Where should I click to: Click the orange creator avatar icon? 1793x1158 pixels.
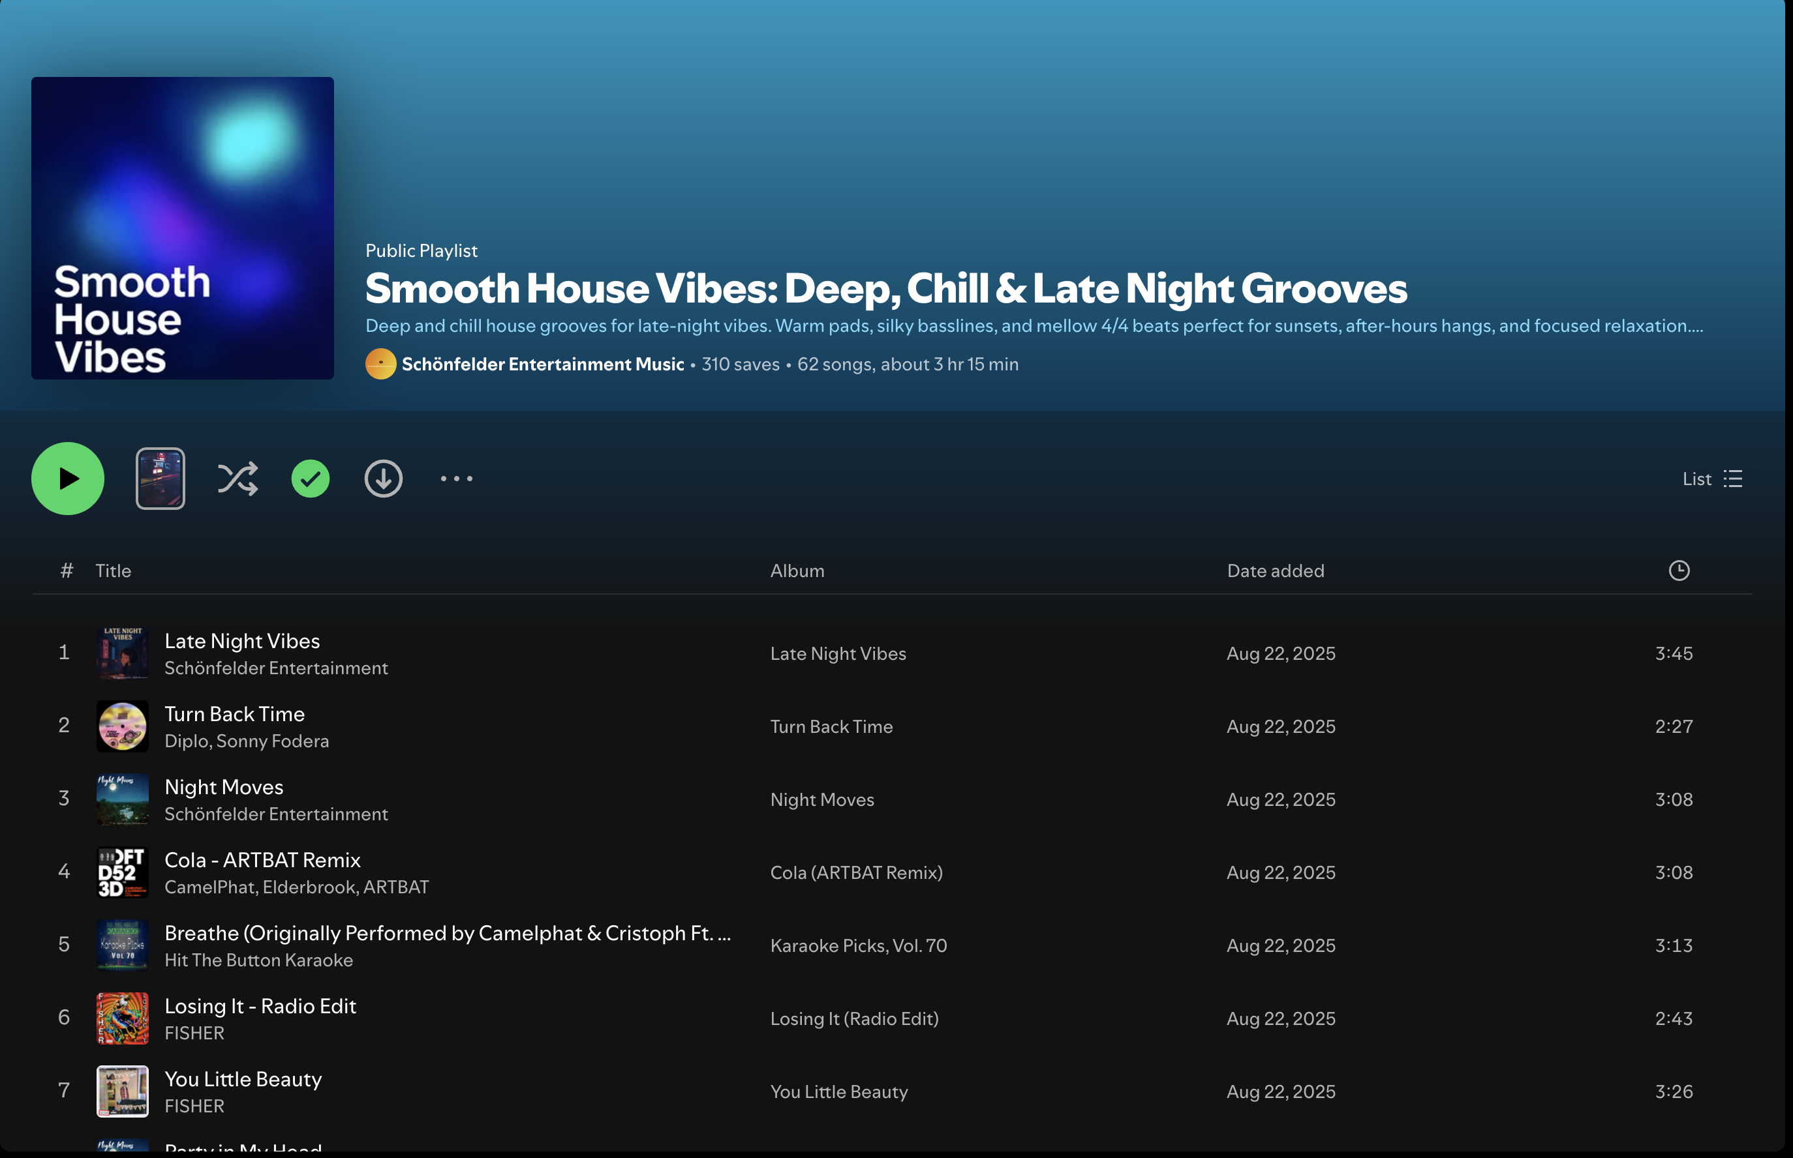click(381, 364)
